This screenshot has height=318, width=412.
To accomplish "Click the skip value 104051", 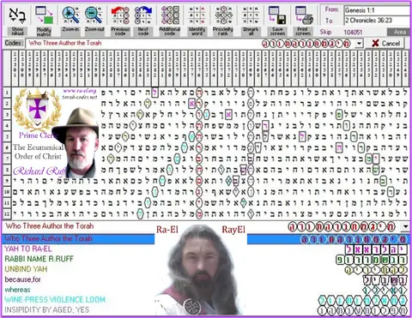I will (x=353, y=32).
